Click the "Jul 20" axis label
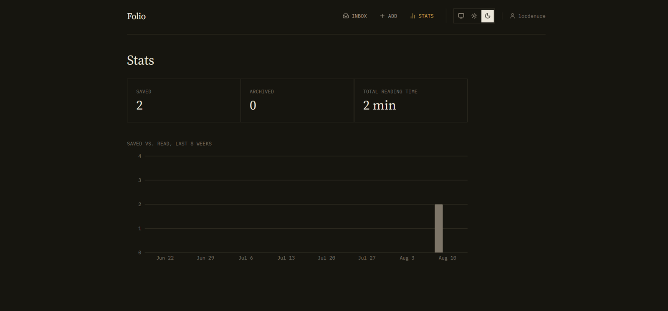The height and width of the screenshot is (311, 668). 326,258
